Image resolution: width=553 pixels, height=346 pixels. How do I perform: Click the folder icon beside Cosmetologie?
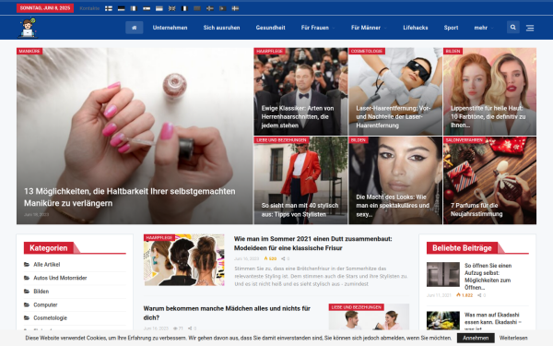pyautogui.click(x=27, y=317)
